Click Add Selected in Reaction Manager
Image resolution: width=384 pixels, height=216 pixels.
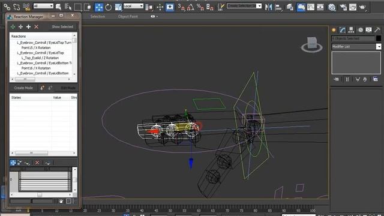28,26
